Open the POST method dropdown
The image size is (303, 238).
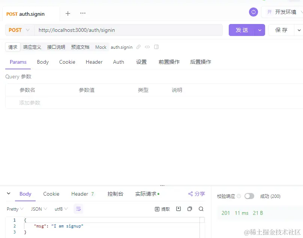pos(19,30)
